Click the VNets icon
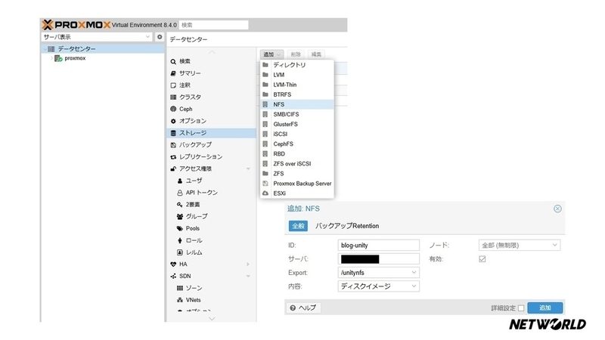This screenshot has width=605, height=340. [x=180, y=300]
